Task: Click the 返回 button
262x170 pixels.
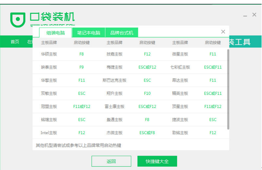Action: coord(111,161)
